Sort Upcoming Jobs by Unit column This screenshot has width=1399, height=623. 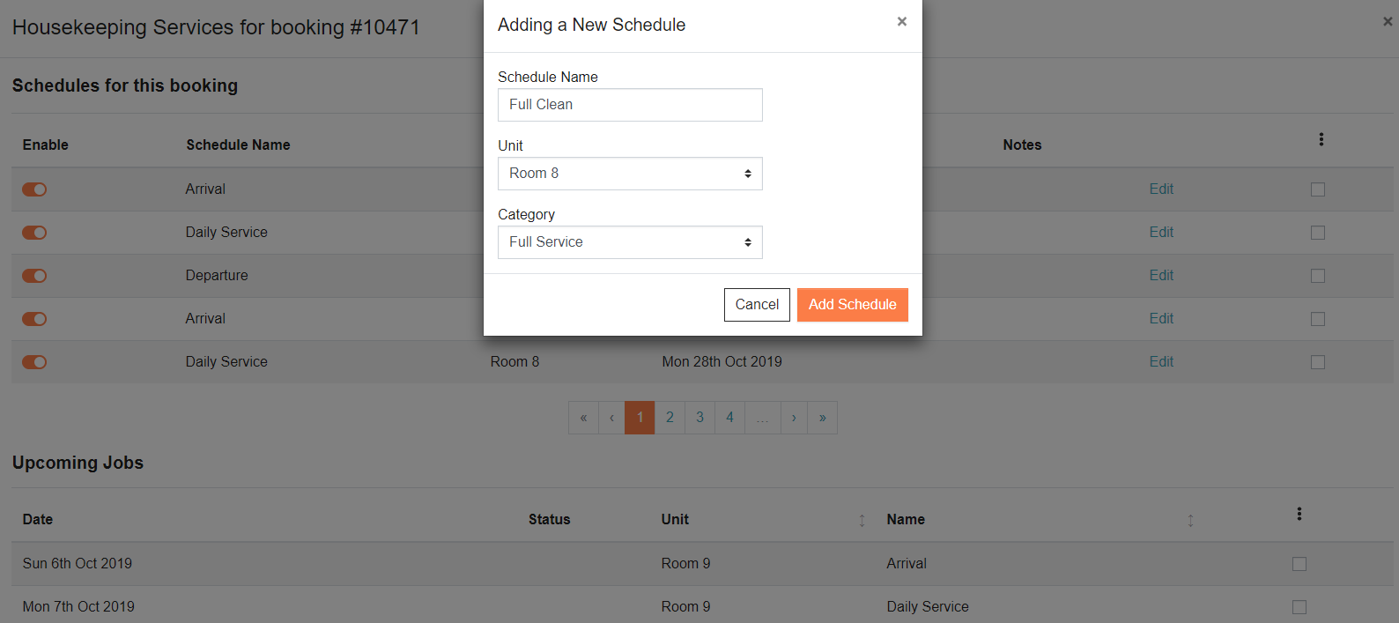862,521
